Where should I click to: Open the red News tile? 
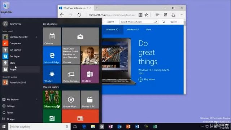(80, 116)
